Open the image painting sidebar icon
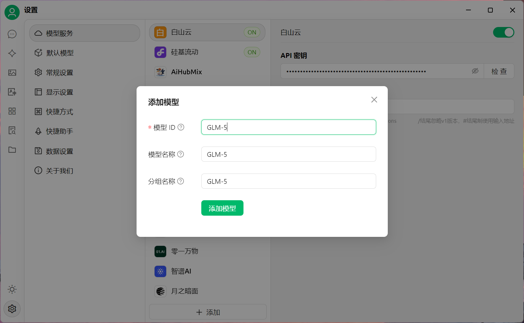This screenshot has width=524, height=323. pos(12,73)
